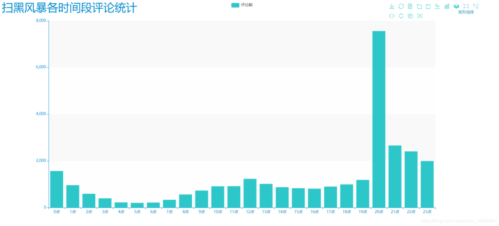Screen dimensions: 499x226
Task: Switch to line chart icon
Action: coord(438,6)
